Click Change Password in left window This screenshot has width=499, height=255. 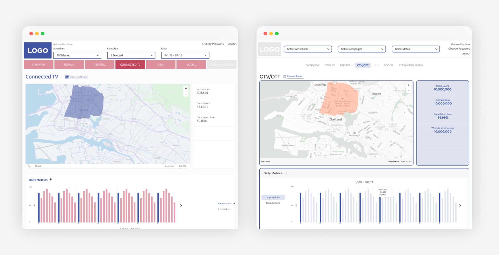pos(213,44)
